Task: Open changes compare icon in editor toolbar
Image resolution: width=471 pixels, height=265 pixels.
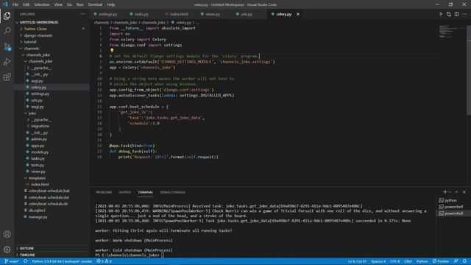Action: click(x=449, y=14)
